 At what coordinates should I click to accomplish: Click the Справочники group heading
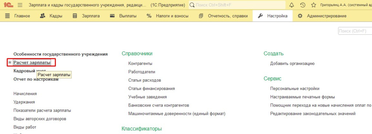[137, 54]
